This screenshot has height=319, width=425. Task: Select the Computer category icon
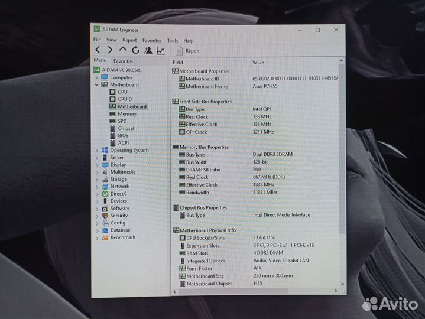pyautogui.click(x=105, y=77)
